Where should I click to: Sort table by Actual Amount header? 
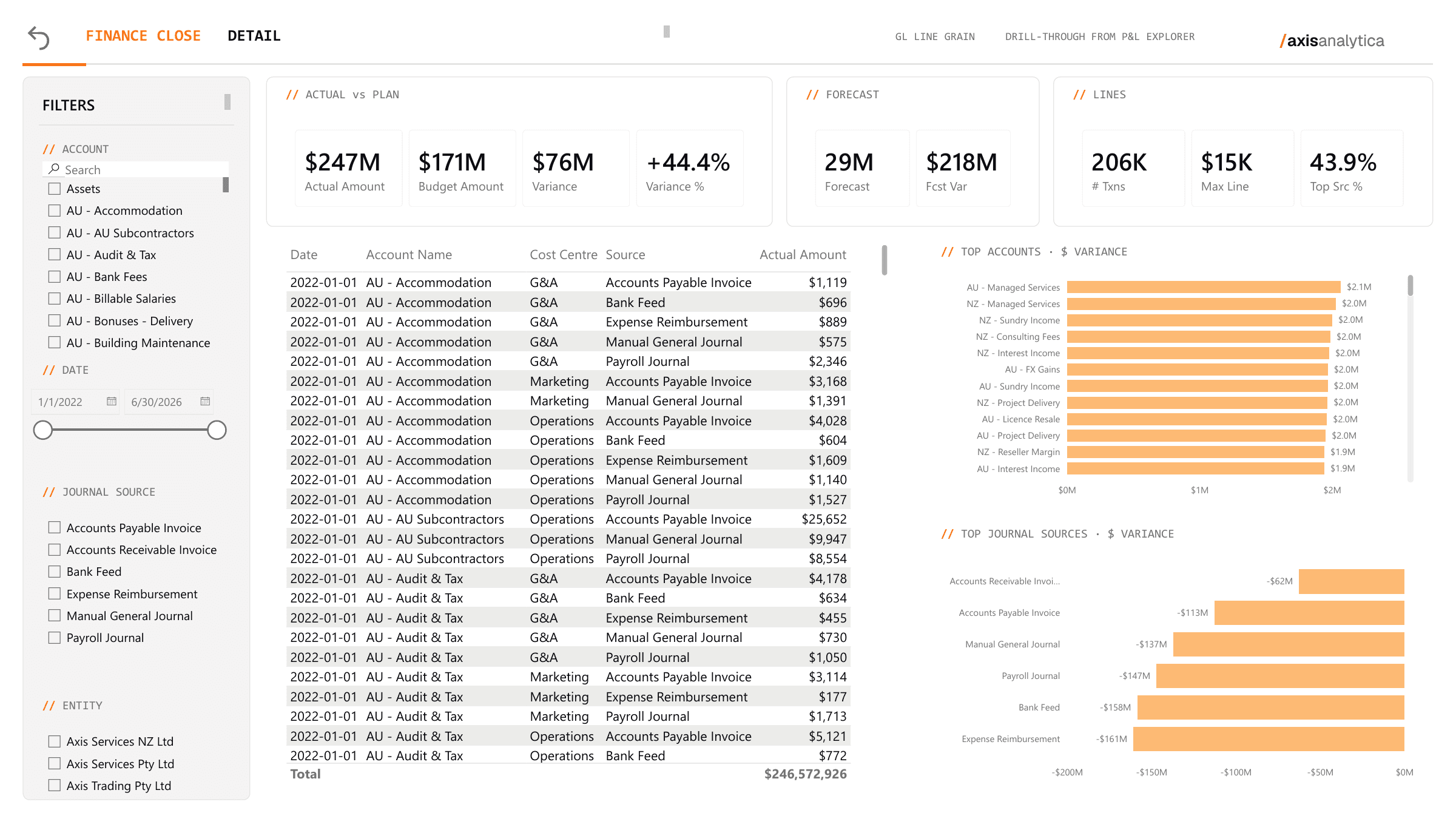point(803,255)
